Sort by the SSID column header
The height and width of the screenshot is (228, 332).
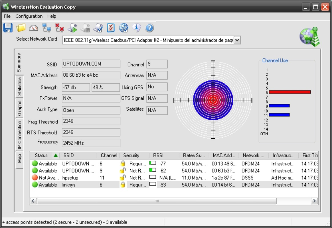tap(78, 155)
